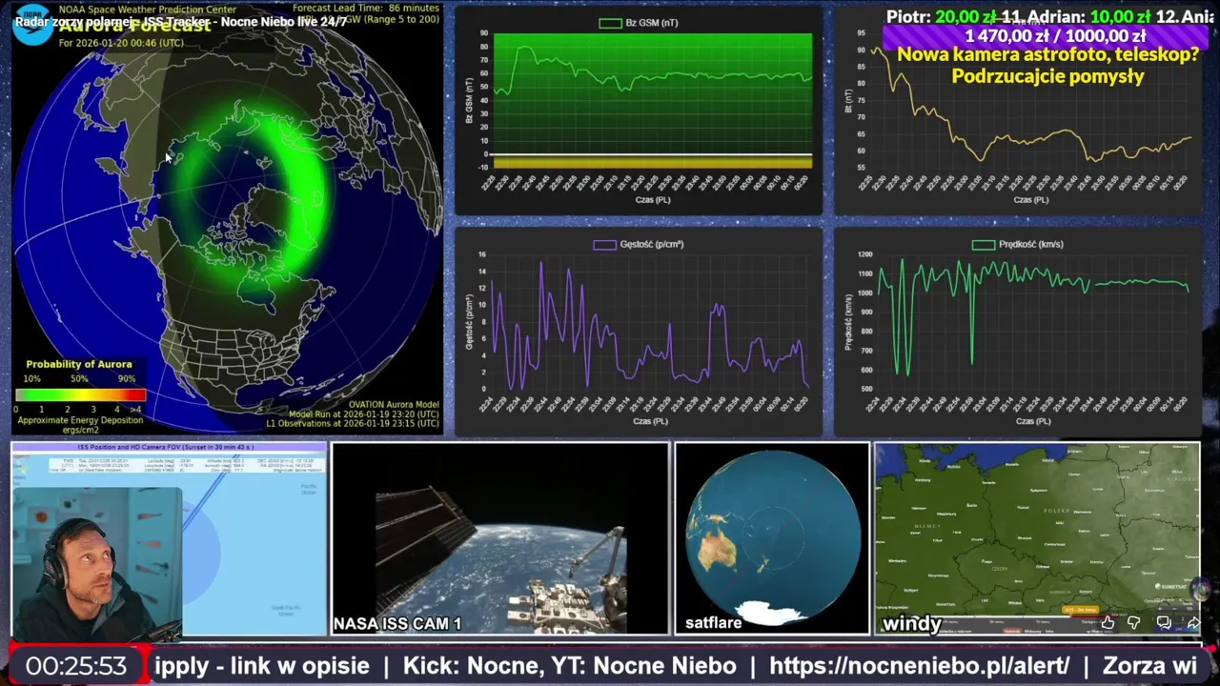Viewport: 1220px width, 686px height.
Task: Click the thumbs-down dislike icon
Action: 1134,622
